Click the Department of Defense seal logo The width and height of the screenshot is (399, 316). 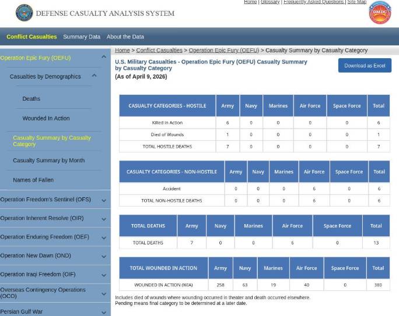24,13
